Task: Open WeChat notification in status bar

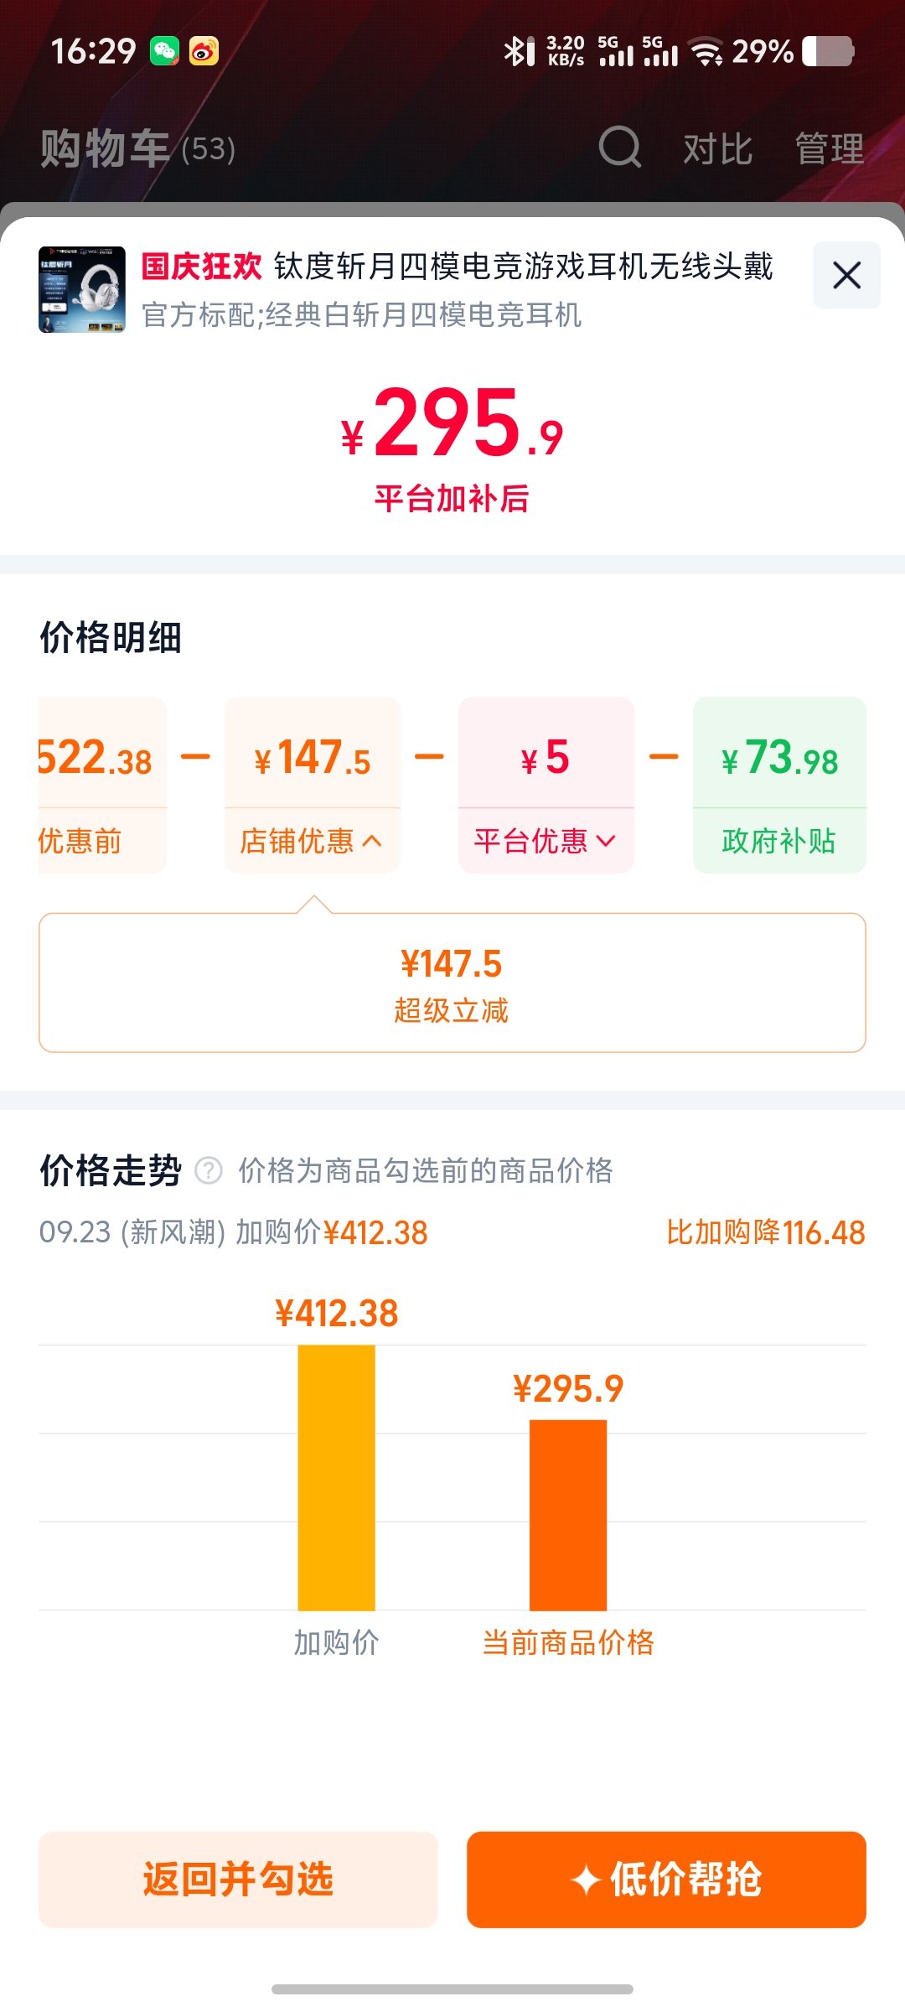Action: (x=165, y=51)
